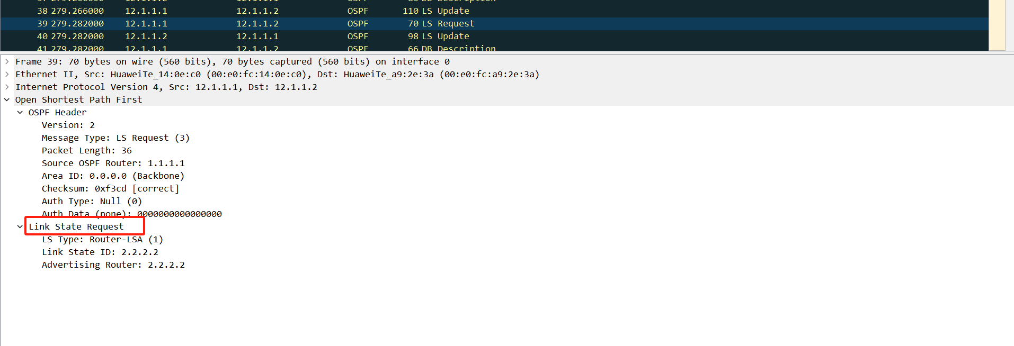Select Area ID Backbone field
The width and height of the screenshot is (1014, 346).
pos(113,176)
